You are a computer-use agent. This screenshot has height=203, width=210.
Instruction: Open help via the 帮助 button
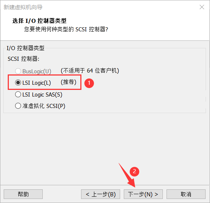[23, 194]
